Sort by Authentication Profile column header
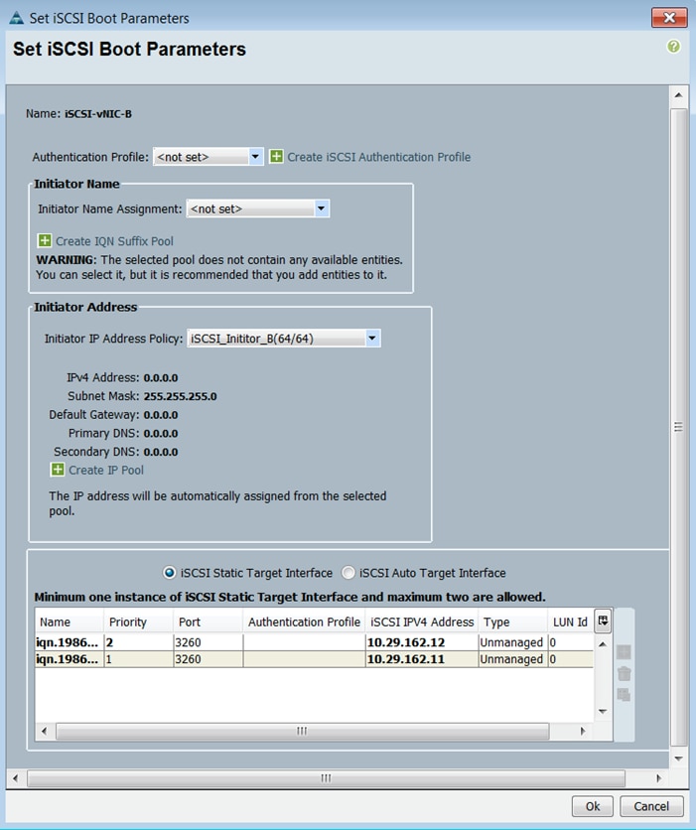This screenshot has width=696, height=830. pos(305,622)
